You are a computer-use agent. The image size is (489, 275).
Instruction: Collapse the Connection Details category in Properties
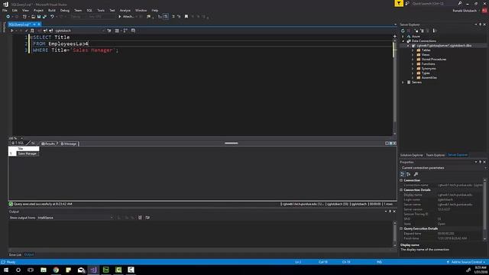point(401,190)
